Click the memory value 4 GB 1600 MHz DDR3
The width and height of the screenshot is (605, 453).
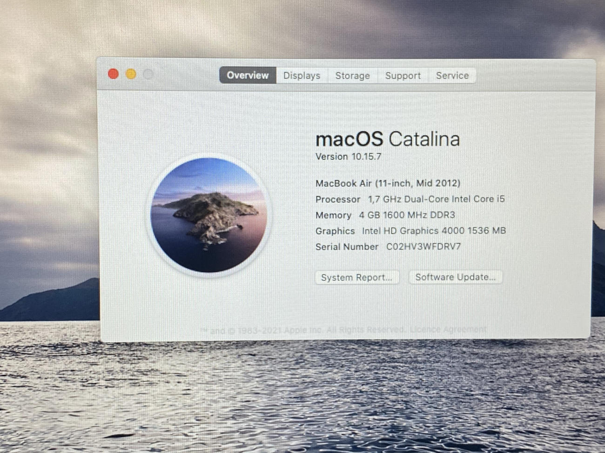click(x=407, y=215)
